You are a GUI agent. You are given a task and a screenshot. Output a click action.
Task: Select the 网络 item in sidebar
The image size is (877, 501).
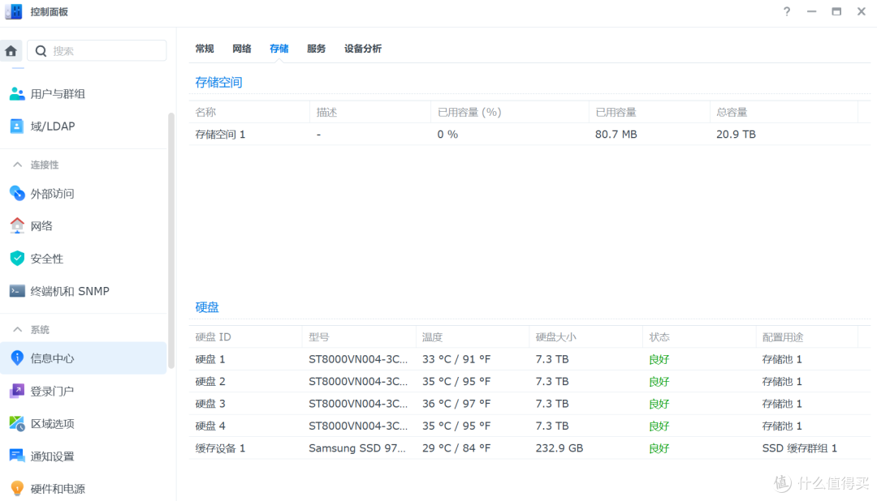41,226
